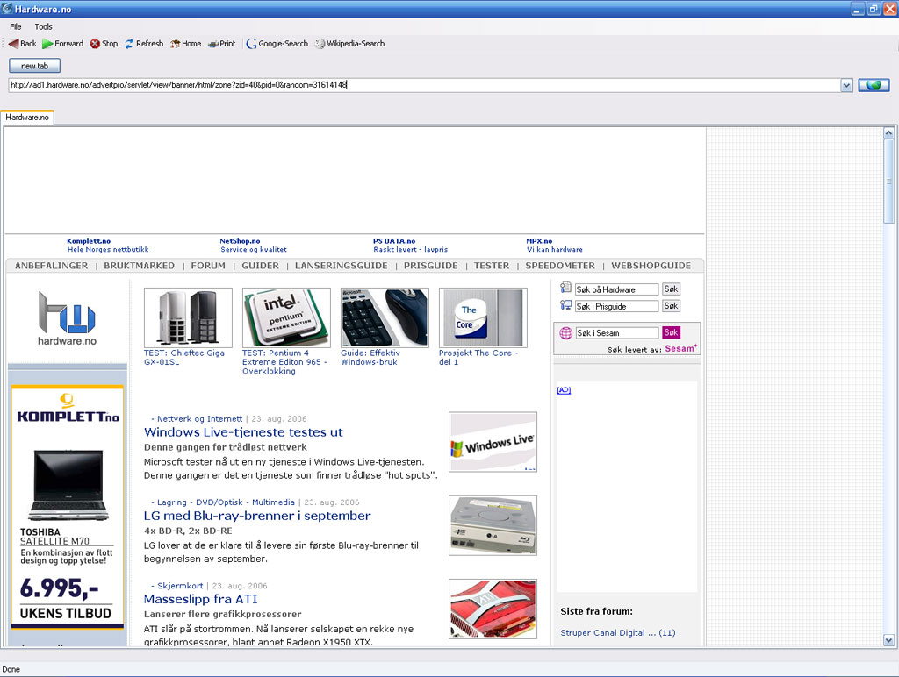This screenshot has width=899, height=677.
Task: Print the current page
Action: point(221,44)
